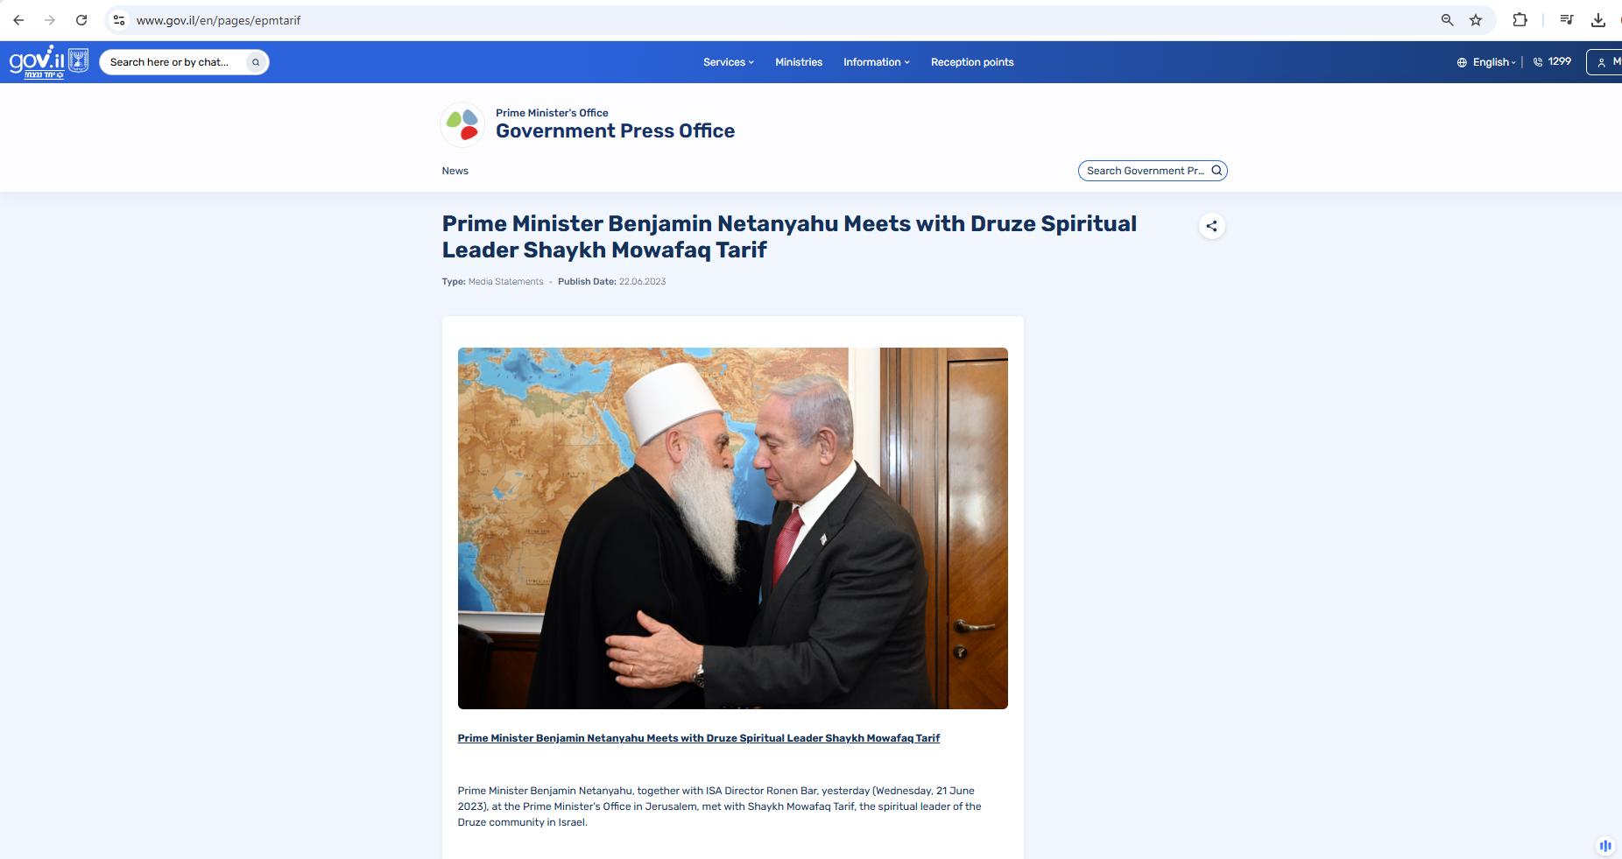
Task: Call center 1299 link
Action: coord(1552,61)
